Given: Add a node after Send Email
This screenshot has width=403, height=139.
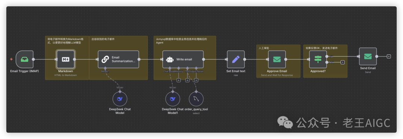Looking at the screenshot, I should coord(389,56).
